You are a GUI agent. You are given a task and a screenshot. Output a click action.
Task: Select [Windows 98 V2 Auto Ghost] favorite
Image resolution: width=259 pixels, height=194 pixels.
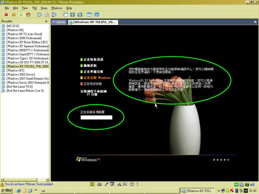click(x=24, y=34)
